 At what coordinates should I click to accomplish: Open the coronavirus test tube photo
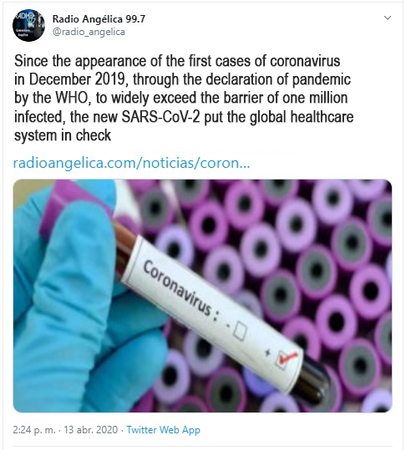[x=202, y=296]
